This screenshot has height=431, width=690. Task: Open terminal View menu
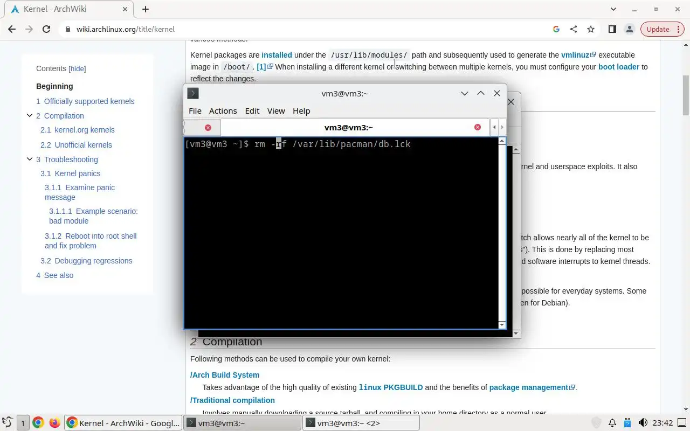click(276, 111)
